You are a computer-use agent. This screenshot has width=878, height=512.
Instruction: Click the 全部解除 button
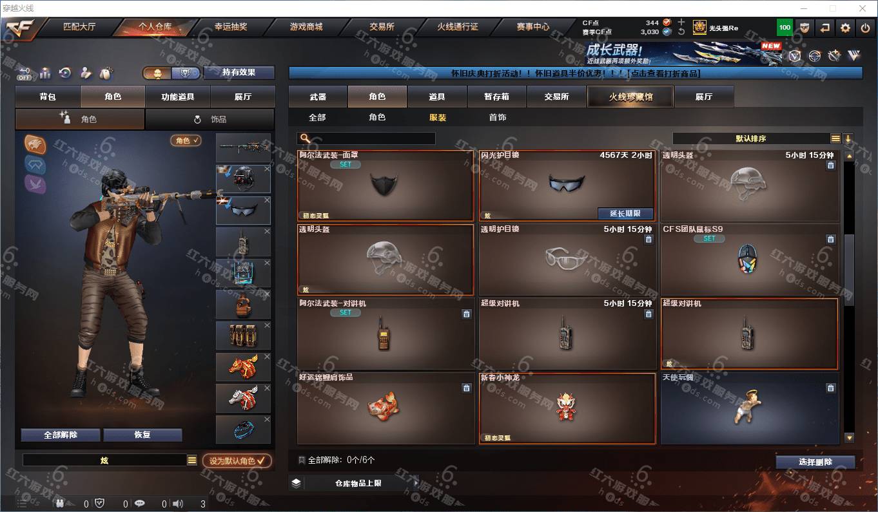click(61, 435)
